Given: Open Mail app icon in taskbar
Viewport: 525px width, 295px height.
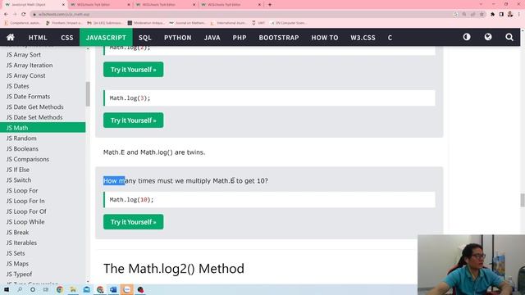Looking at the screenshot, I should 86,289.
